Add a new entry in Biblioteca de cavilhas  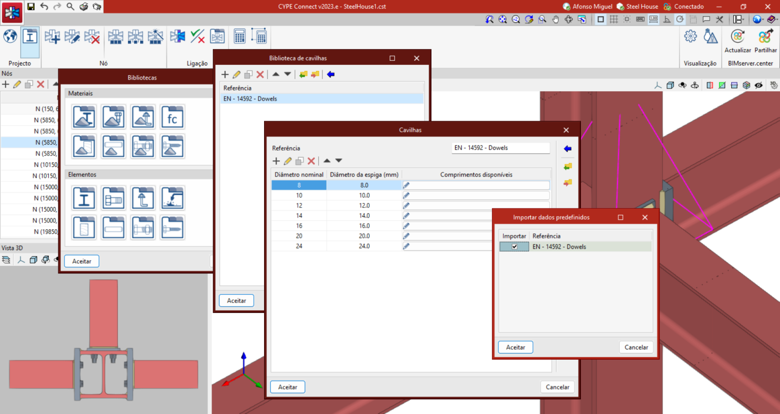coord(225,75)
